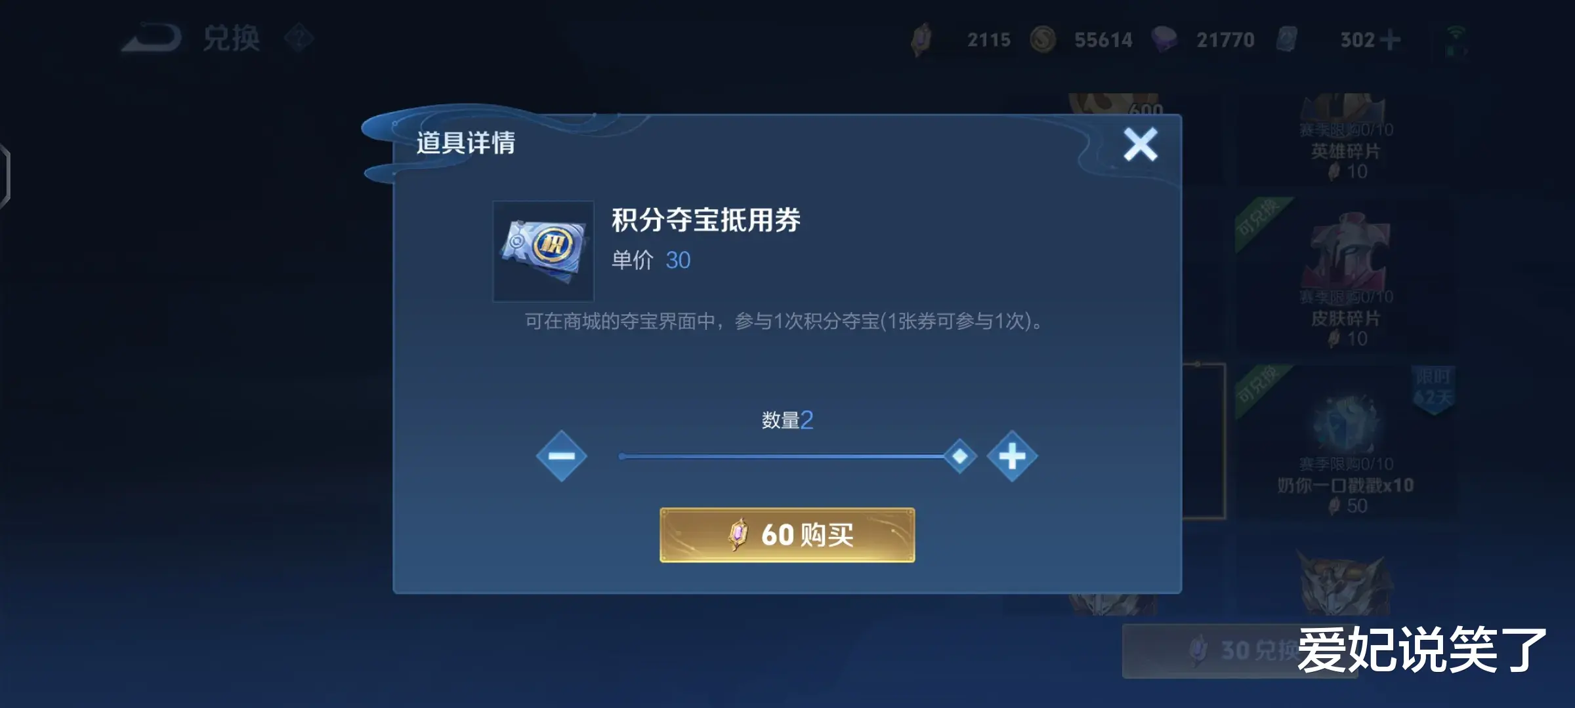
Task: Click the quantity slider diamond handle
Action: click(960, 456)
